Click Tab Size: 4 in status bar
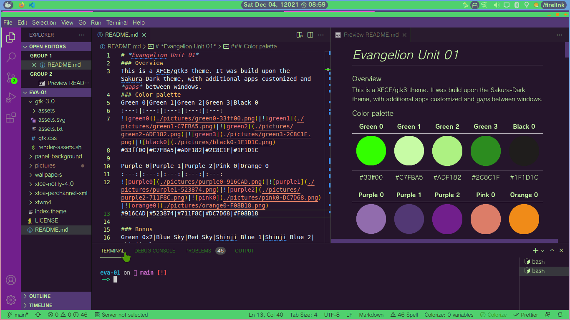 [x=303, y=315]
